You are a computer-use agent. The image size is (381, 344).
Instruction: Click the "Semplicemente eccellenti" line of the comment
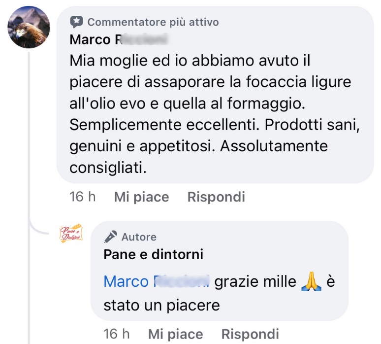(x=162, y=125)
